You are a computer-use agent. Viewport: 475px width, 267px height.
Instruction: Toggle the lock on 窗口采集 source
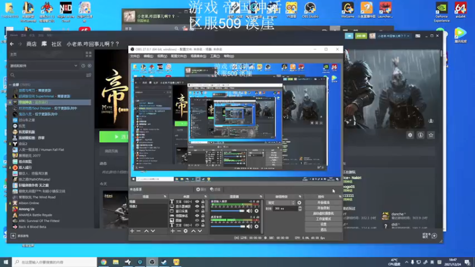point(203,211)
